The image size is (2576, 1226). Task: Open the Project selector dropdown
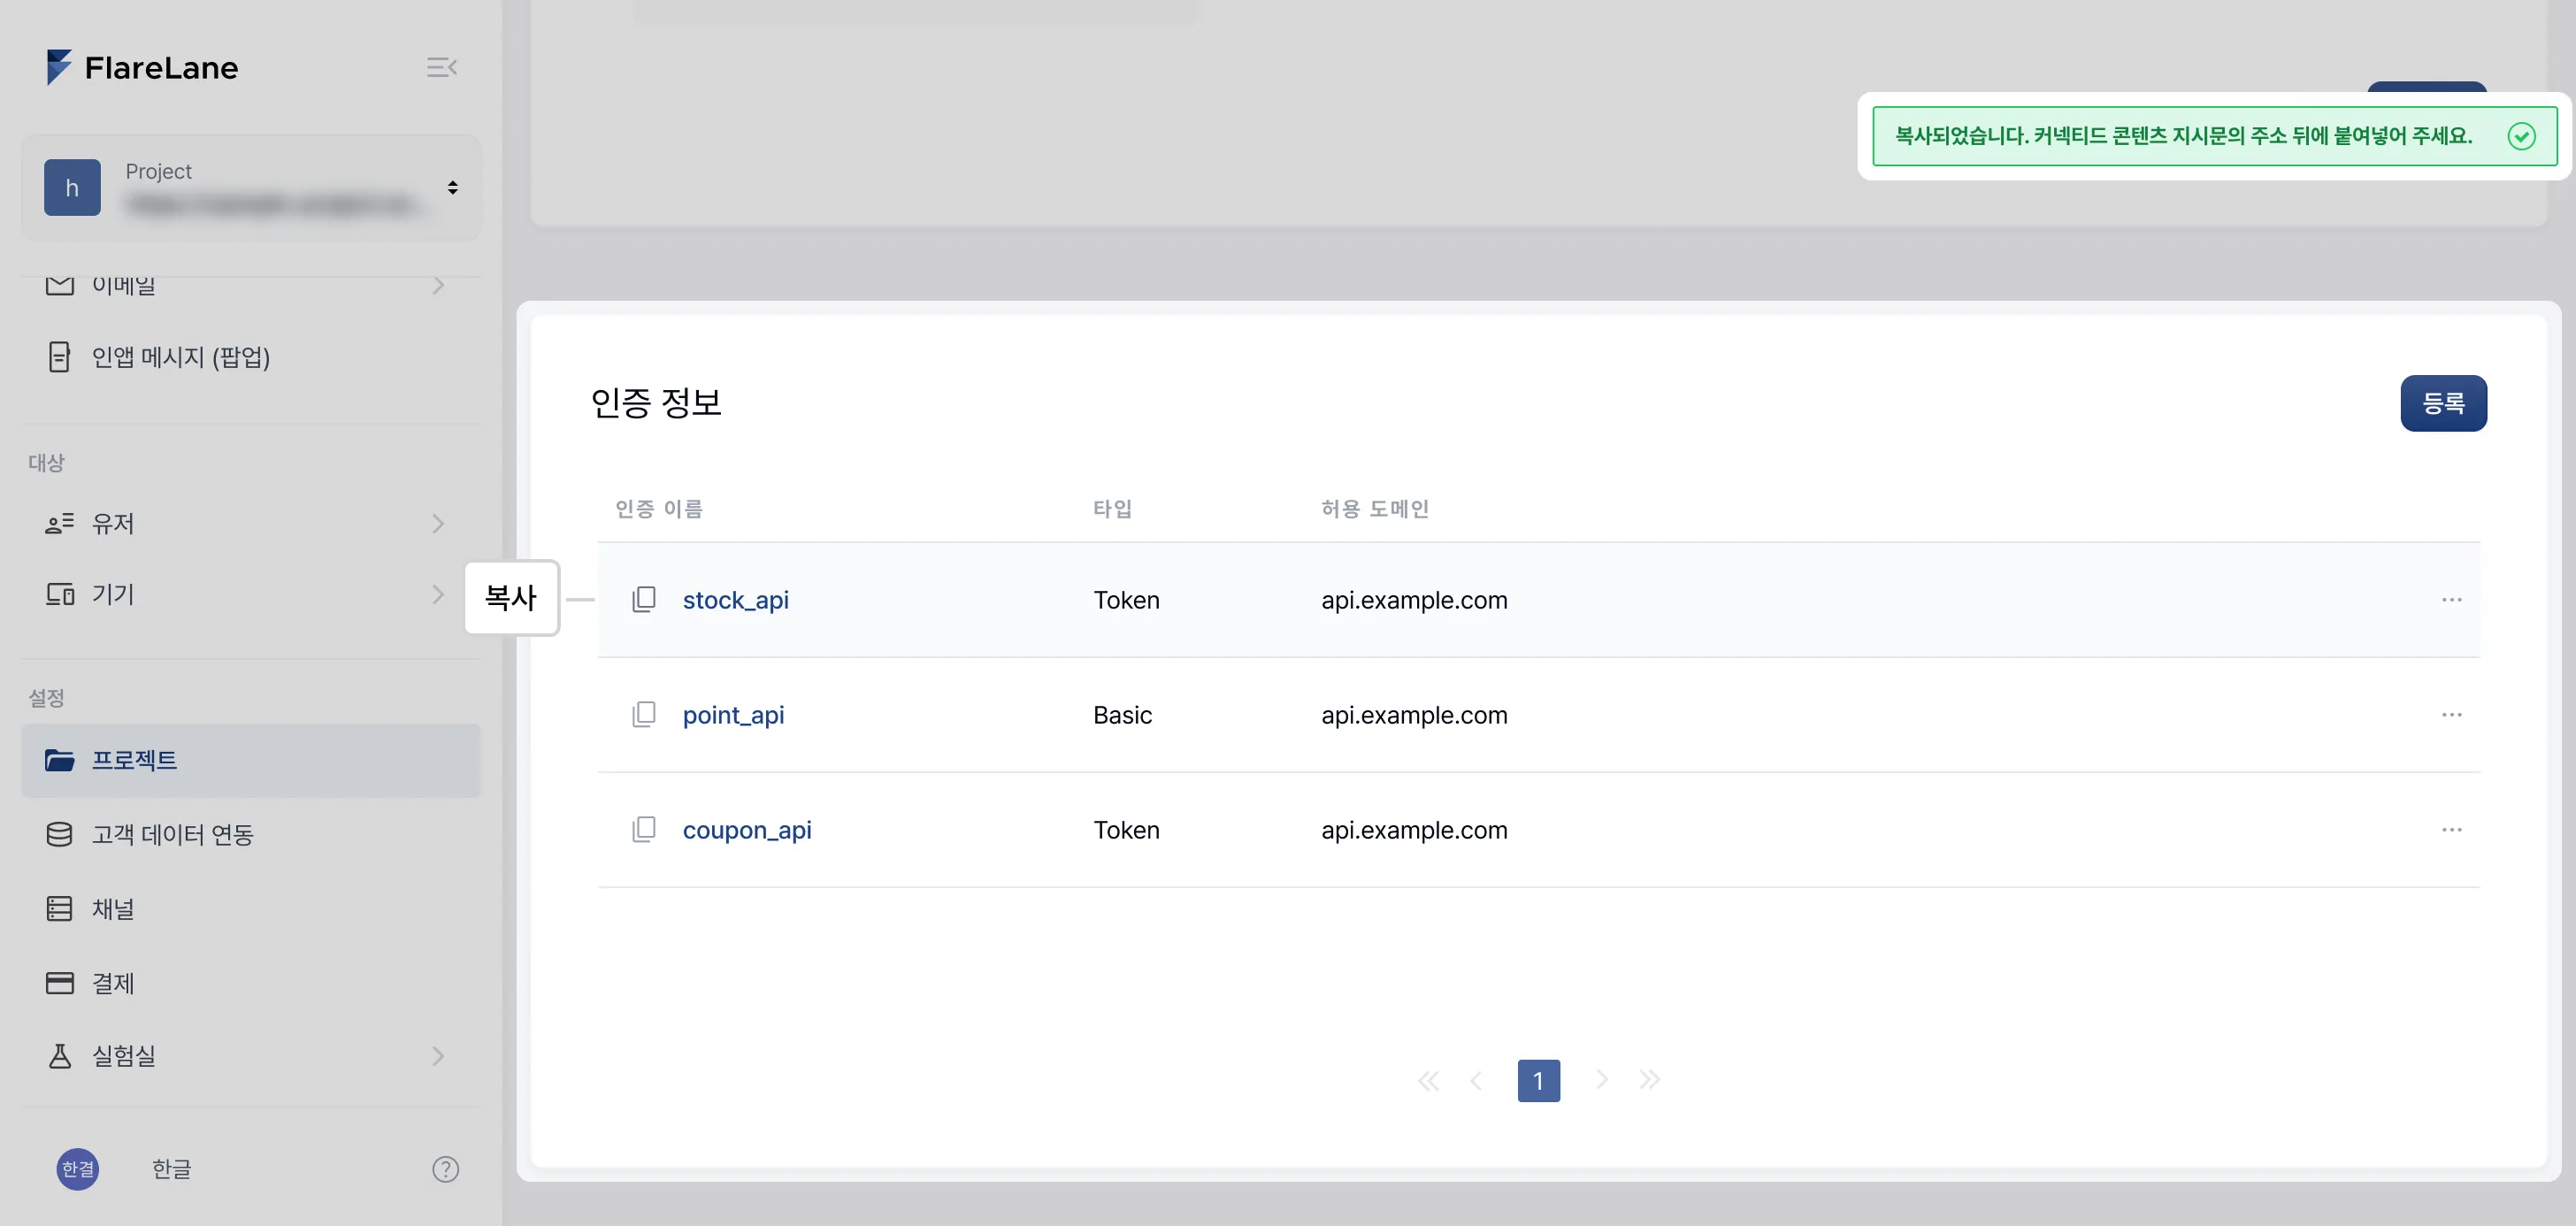tap(251, 188)
